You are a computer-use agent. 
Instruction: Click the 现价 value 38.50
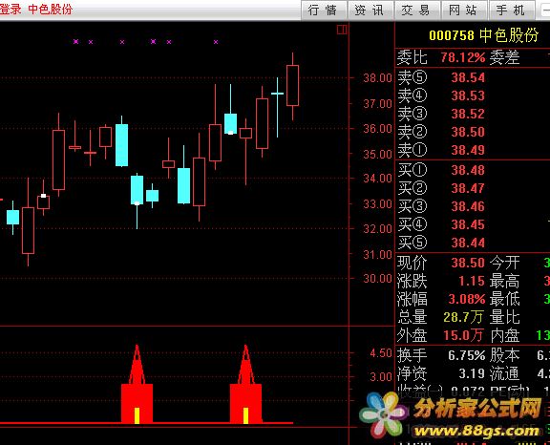click(468, 263)
